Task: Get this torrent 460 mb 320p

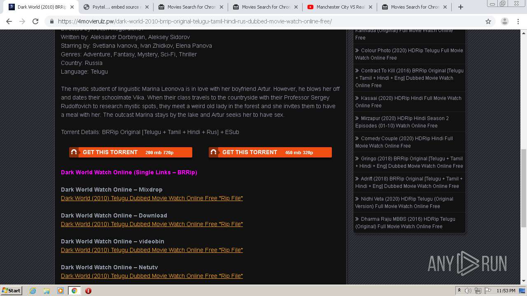Action: [270, 152]
